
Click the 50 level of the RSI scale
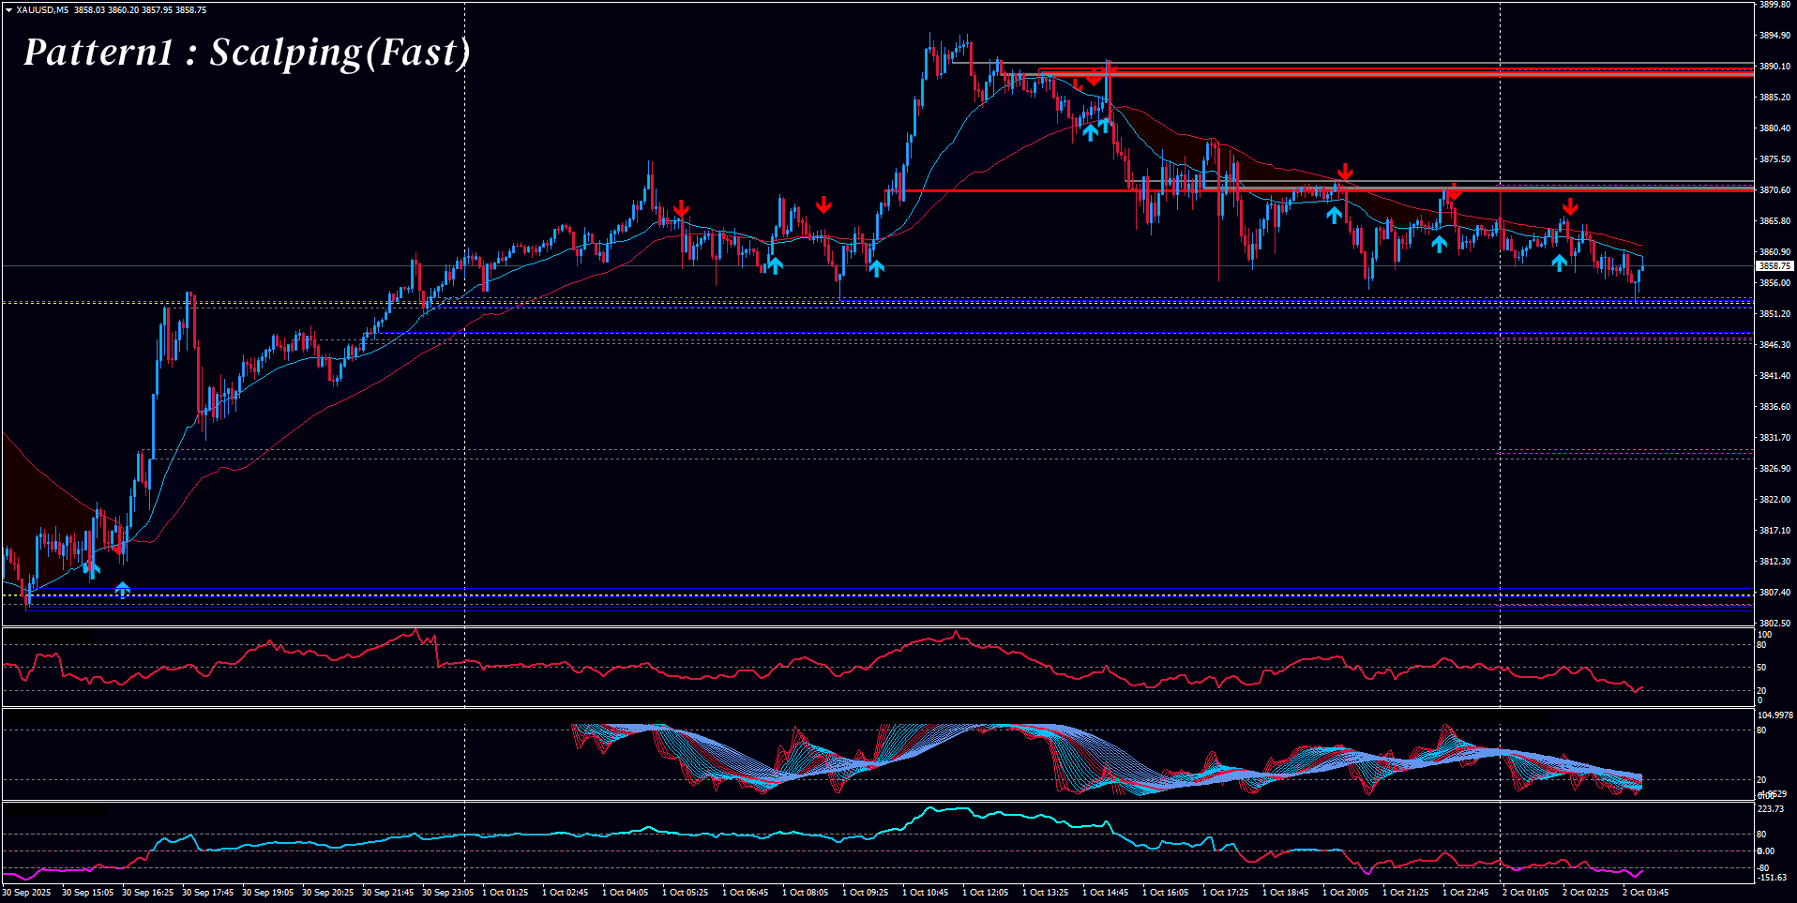pyautogui.click(x=1761, y=668)
